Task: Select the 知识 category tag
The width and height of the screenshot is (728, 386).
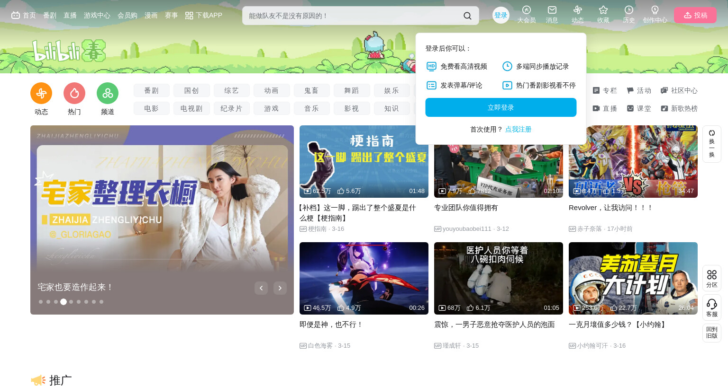Action: (392, 108)
